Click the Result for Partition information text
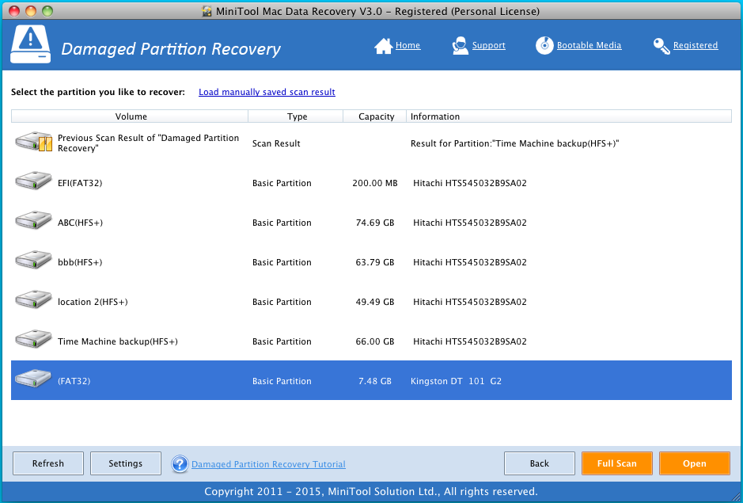Screen dimensions: 743x503 (x=515, y=143)
